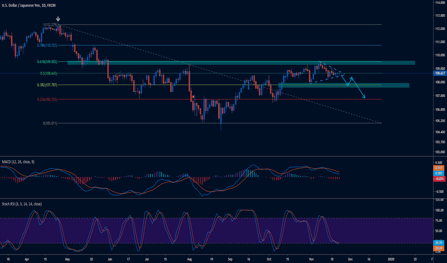Viewport: 447px width, 263px height.
Task: Click the current price tag 108.637
Action: point(439,74)
